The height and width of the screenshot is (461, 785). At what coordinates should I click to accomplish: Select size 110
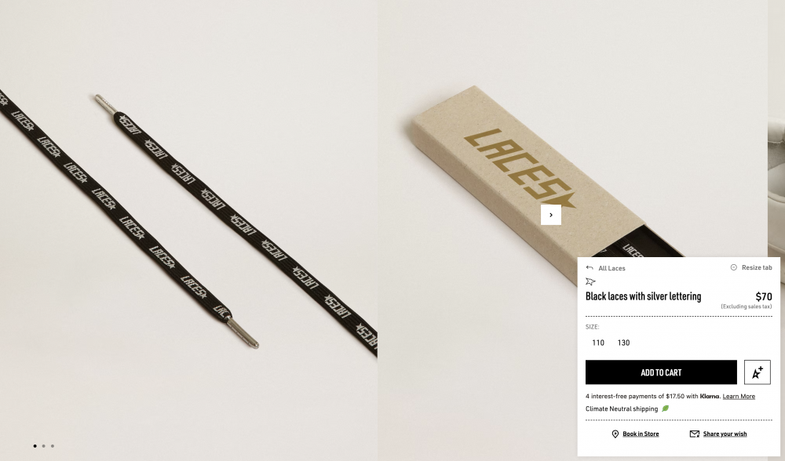click(x=598, y=343)
